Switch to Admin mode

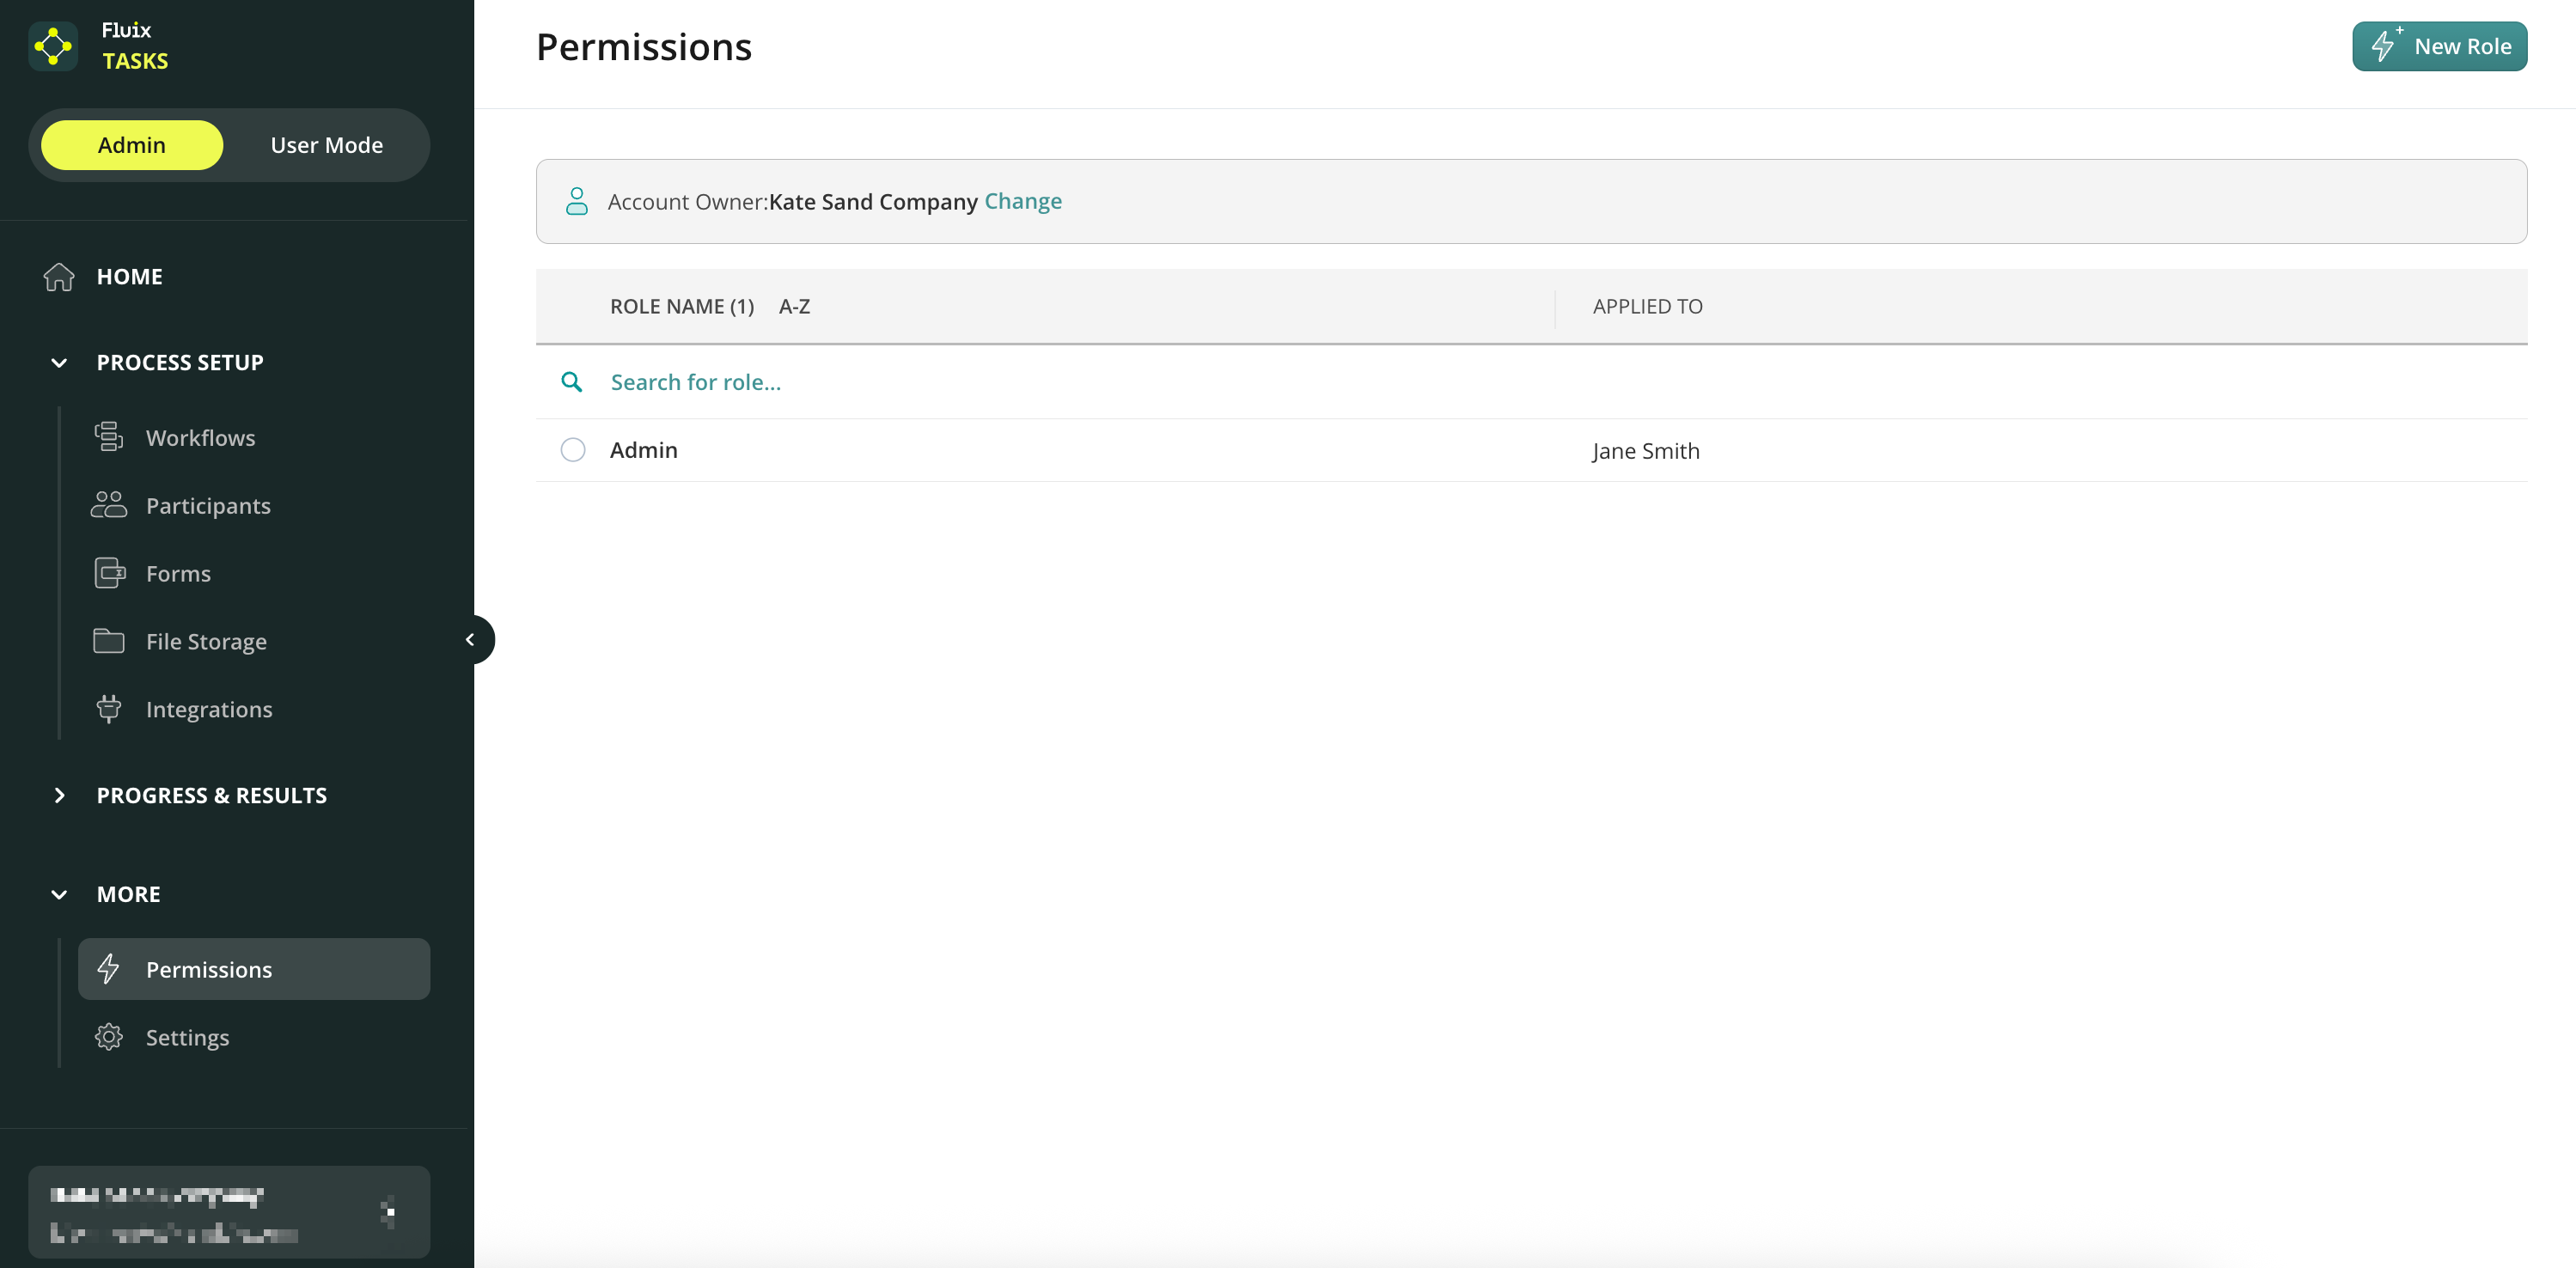132,145
